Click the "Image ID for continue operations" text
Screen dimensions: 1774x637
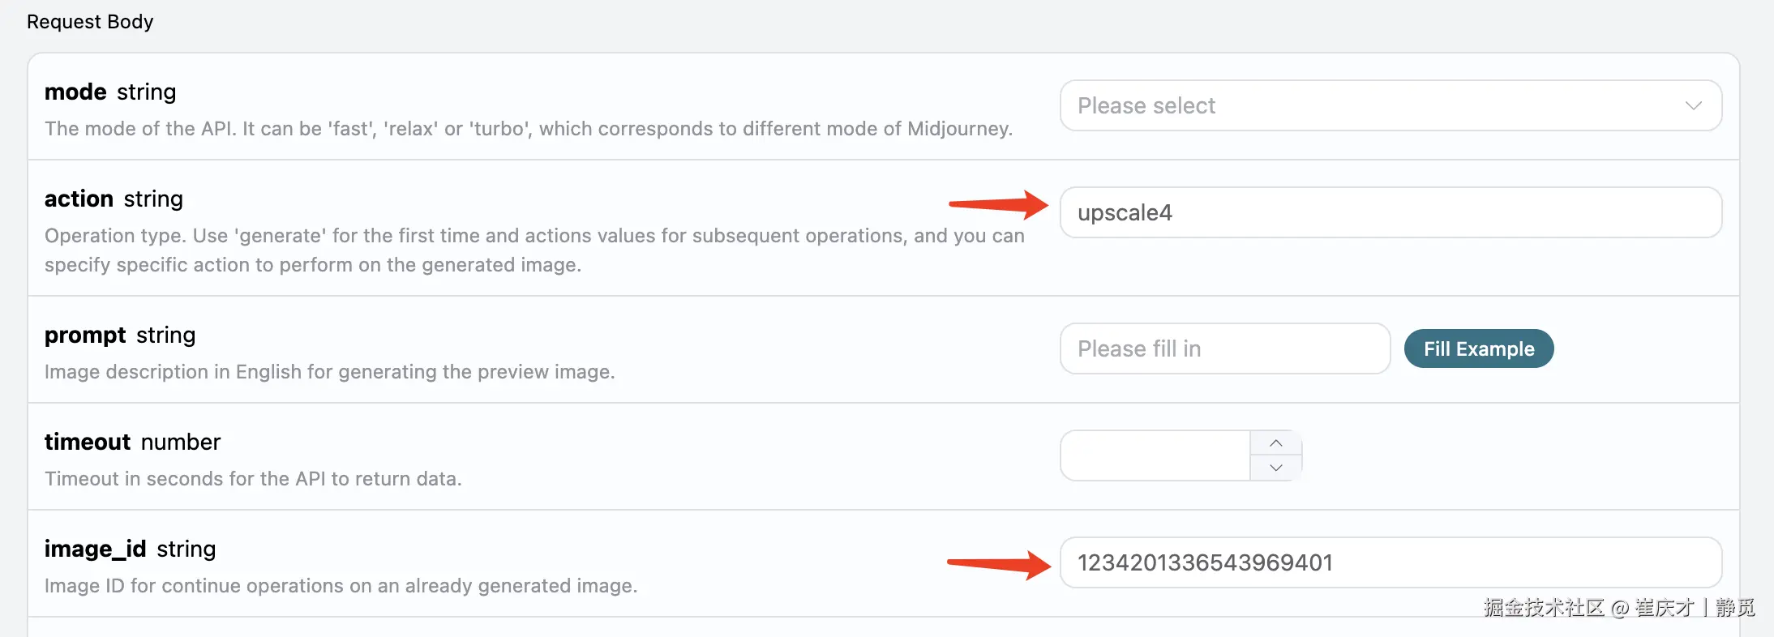(341, 586)
